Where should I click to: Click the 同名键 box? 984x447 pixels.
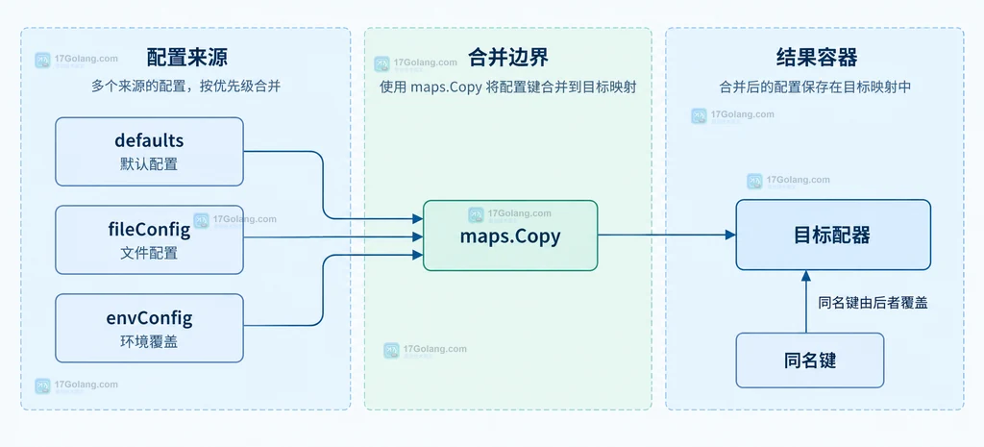click(x=809, y=360)
